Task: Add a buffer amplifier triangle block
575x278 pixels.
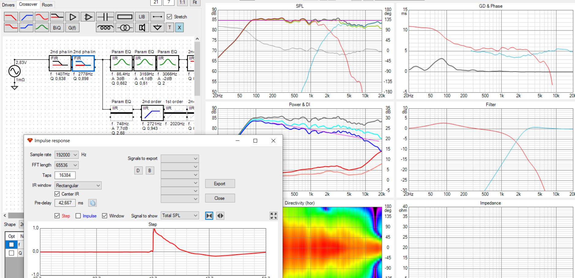Action: [x=73, y=17]
